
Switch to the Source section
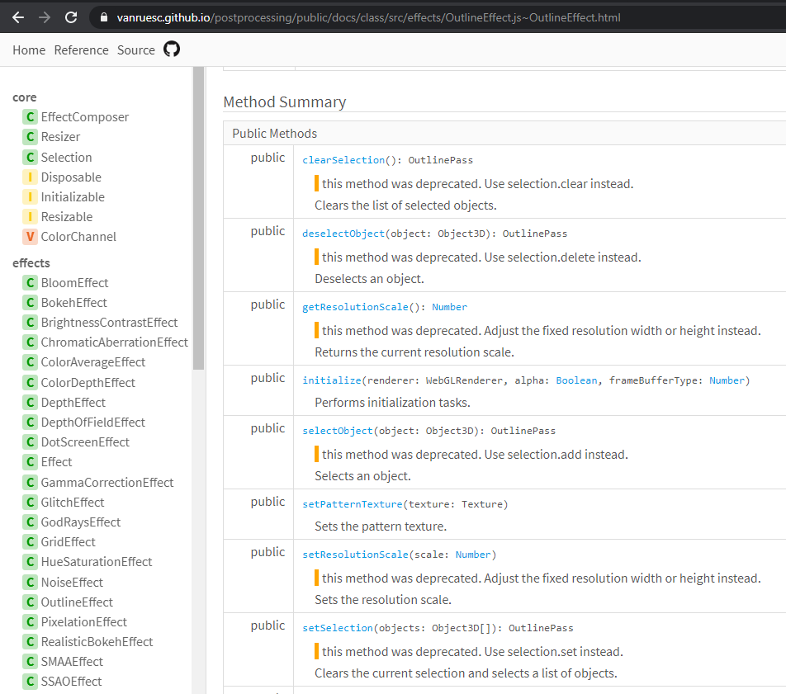(135, 50)
